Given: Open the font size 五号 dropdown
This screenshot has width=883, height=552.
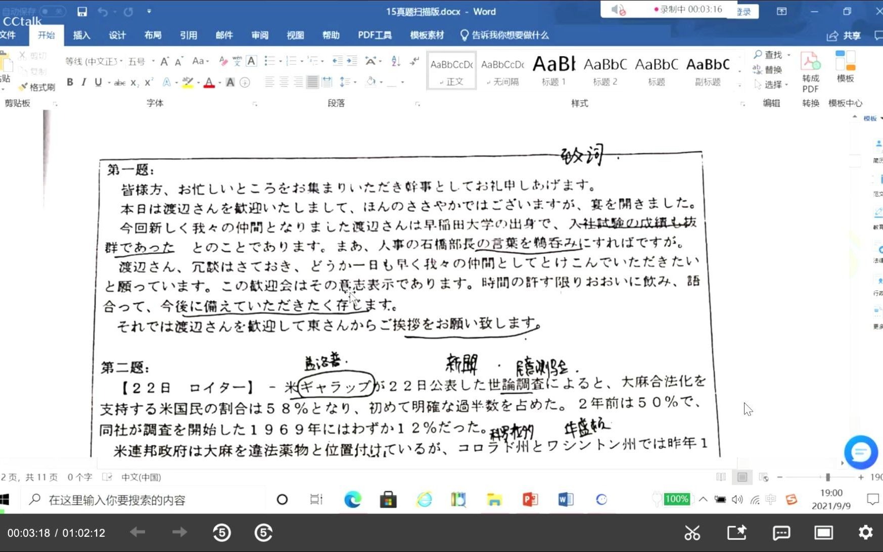Looking at the screenshot, I should [x=153, y=61].
